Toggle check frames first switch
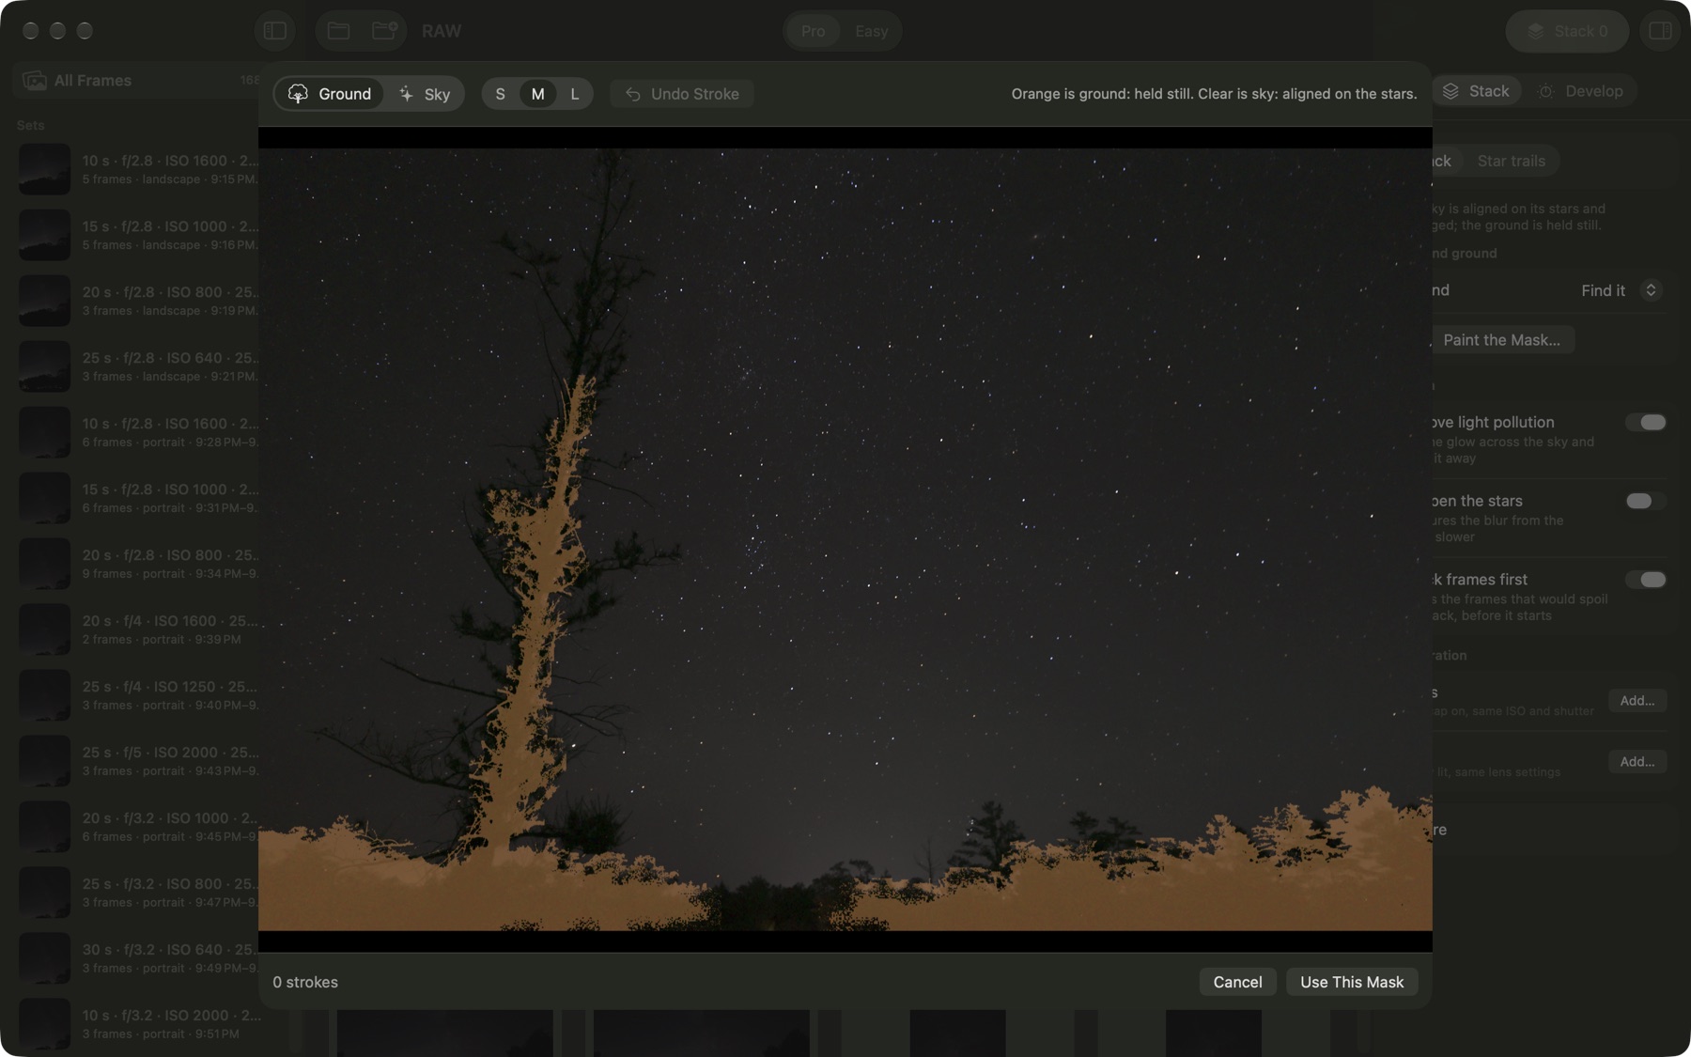The height and width of the screenshot is (1057, 1691). click(x=1646, y=580)
